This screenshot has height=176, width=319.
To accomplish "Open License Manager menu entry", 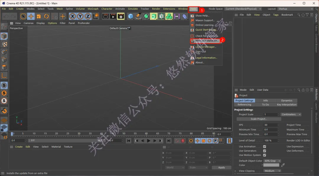I will click(205, 47).
